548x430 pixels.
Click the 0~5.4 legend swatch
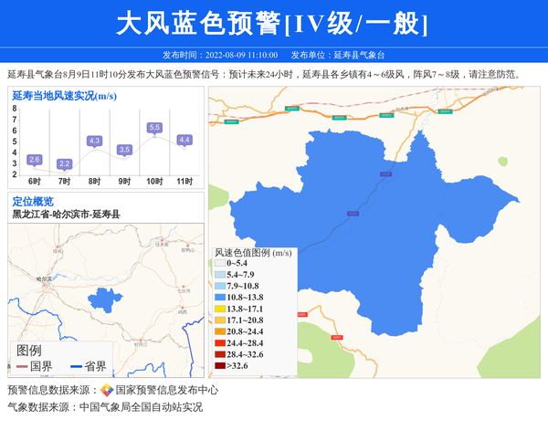pyautogui.click(x=219, y=263)
